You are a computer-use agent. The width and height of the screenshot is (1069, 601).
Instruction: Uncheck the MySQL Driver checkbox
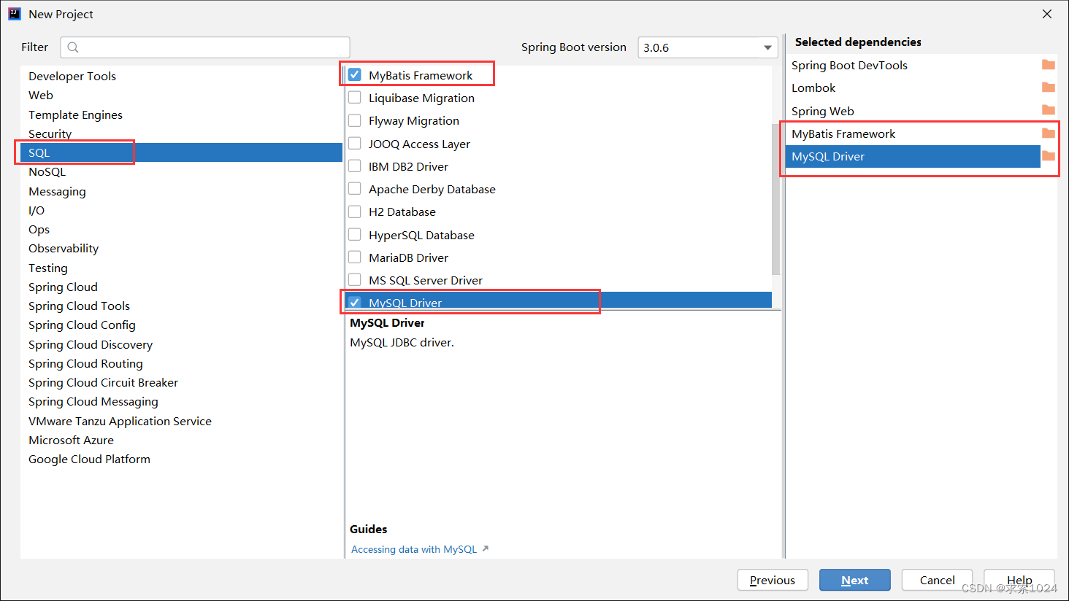point(355,301)
